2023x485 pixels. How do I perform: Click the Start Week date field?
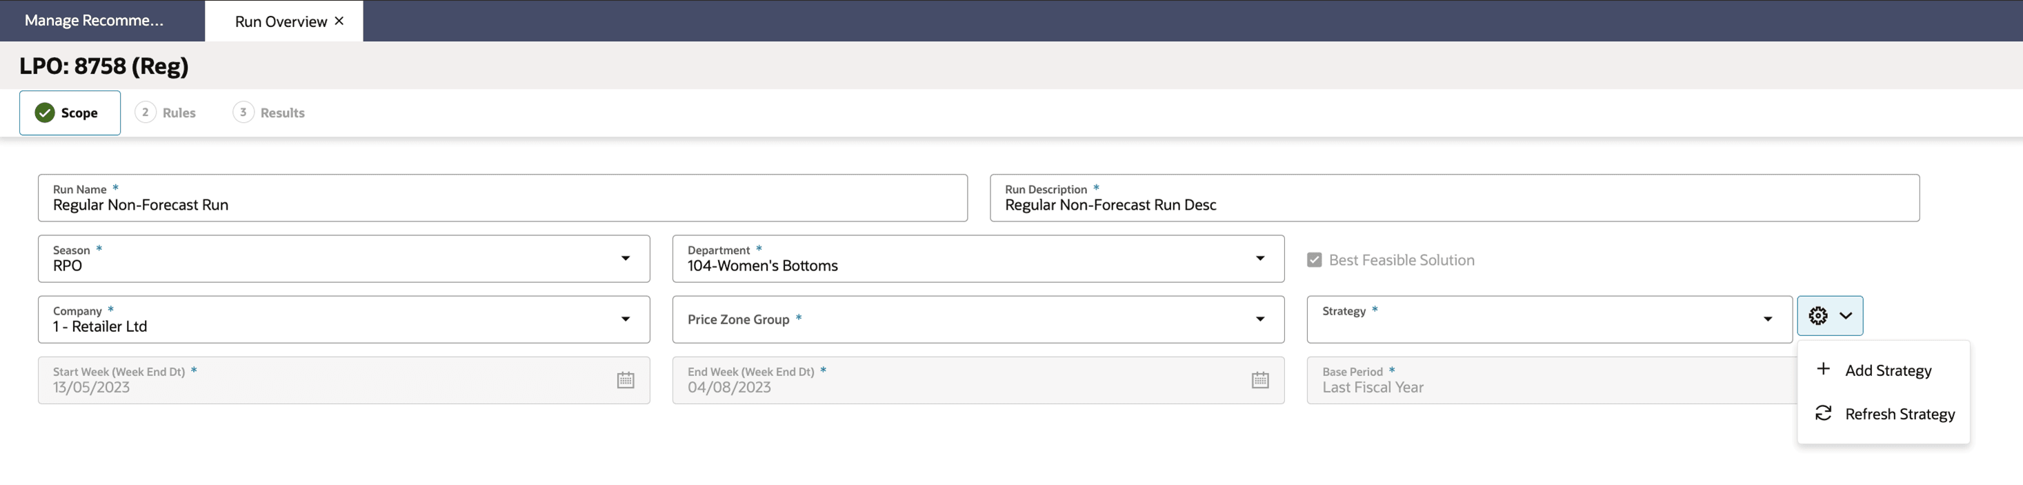344,380
